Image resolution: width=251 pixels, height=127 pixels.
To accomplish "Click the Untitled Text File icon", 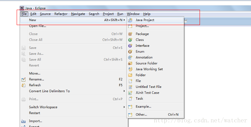I will click(x=130, y=87).
